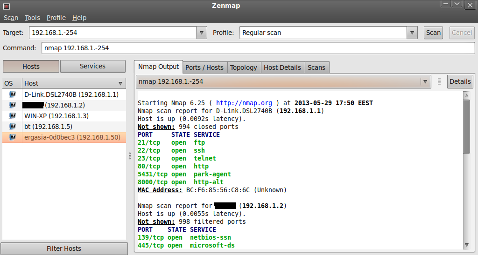The height and width of the screenshot is (255, 478).
Task: Click the grip icon left of Details button
Action: pyautogui.click(x=439, y=81)
